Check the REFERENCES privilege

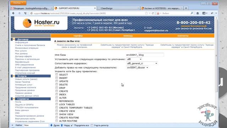tap(57, 101)
